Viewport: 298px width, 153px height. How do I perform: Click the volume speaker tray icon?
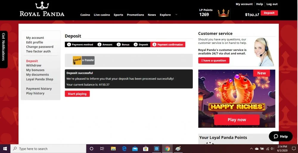tap(273, 149)
